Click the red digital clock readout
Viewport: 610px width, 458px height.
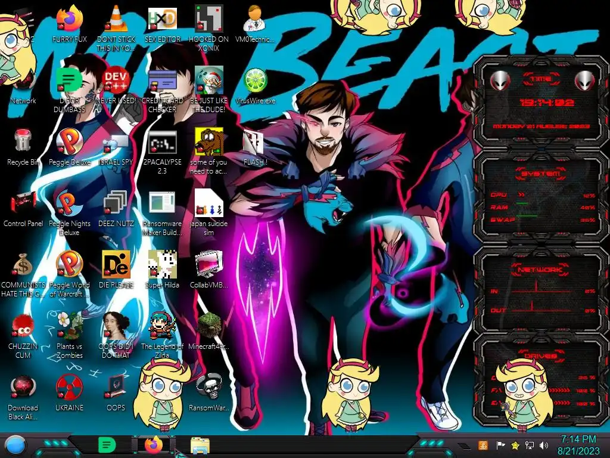547,103
